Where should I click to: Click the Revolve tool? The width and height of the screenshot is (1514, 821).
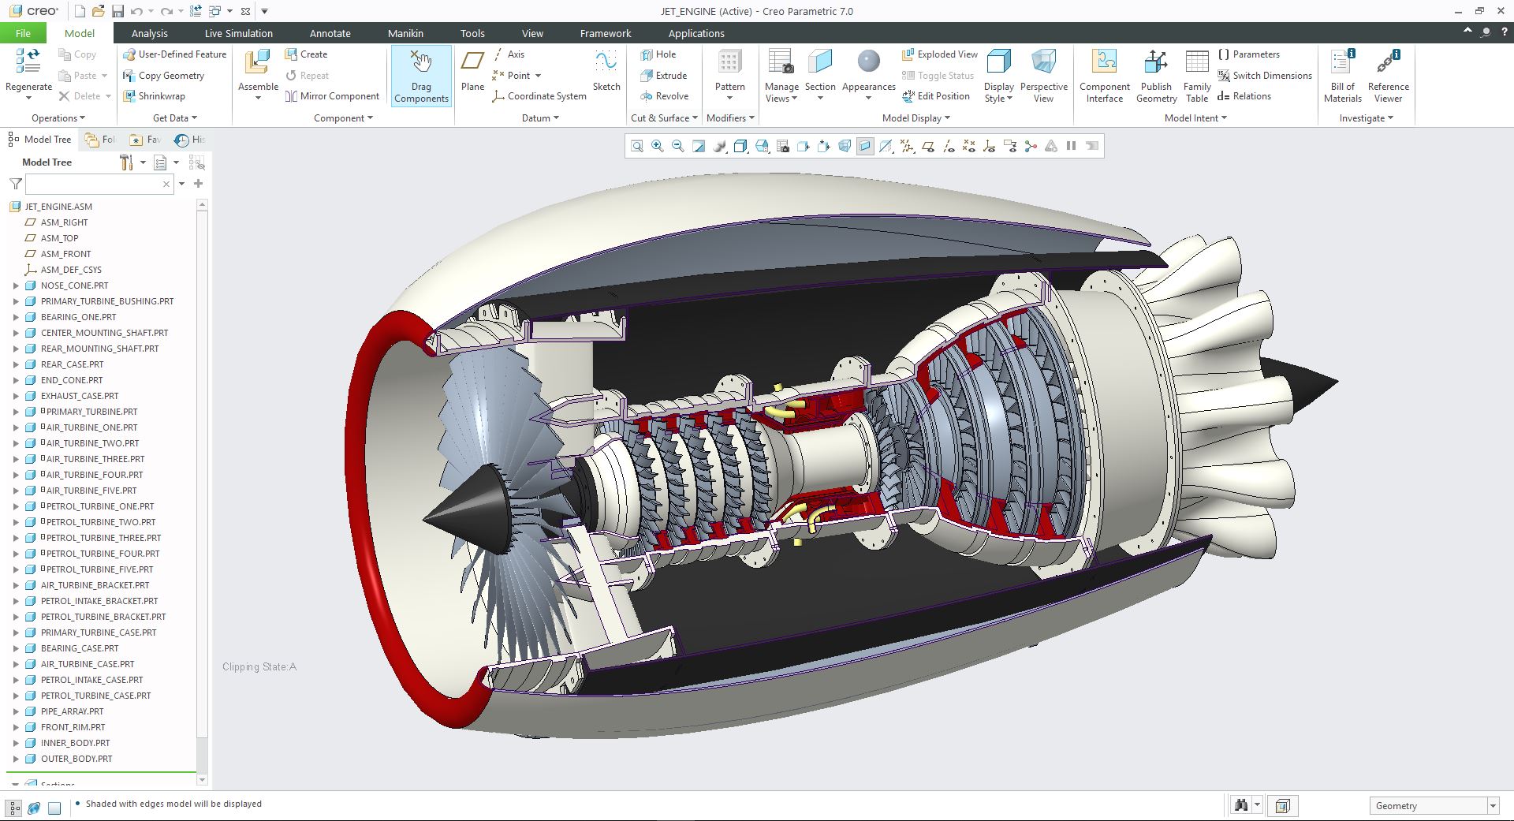(x=664, y=96)
